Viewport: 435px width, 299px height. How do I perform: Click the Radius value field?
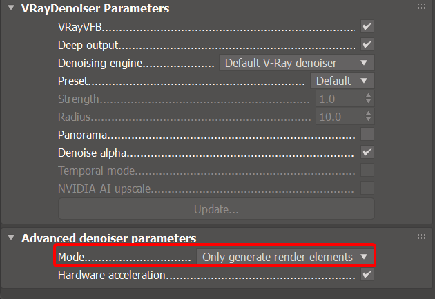[338, 117]
